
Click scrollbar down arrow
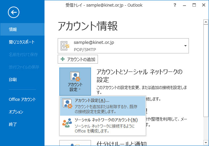click(x=206, y=142)
